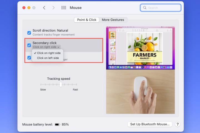Click the Farmers Market preview video
Image resolution: width=200 pixels, height=133 pixels.
(x=141, y=48)
